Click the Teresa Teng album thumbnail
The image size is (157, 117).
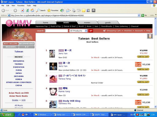point(53,79)
